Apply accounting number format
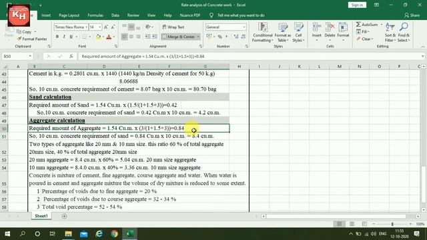427x240 pixels. 209,37
